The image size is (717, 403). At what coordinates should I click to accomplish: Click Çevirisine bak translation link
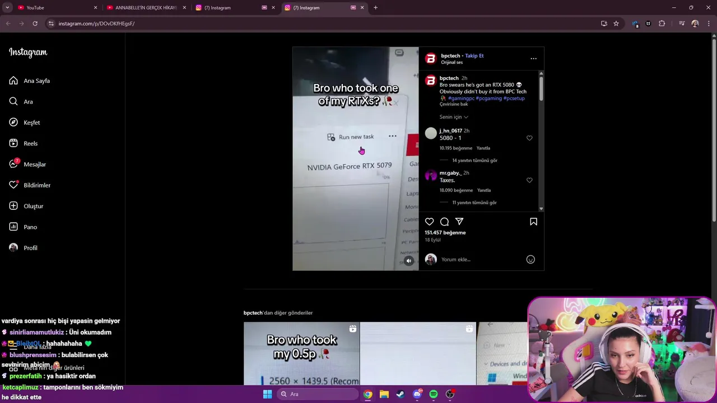(454, 104)
